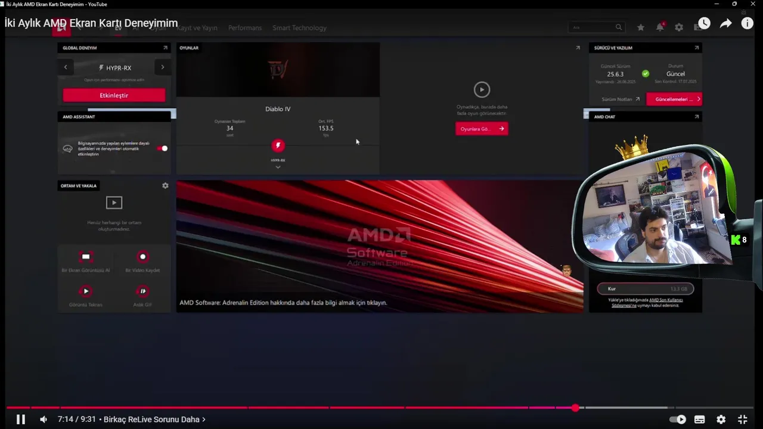Click the favorites star icon in AMD toolbar
The height and width of the screenshot is (429, 763).
(641, 27)
